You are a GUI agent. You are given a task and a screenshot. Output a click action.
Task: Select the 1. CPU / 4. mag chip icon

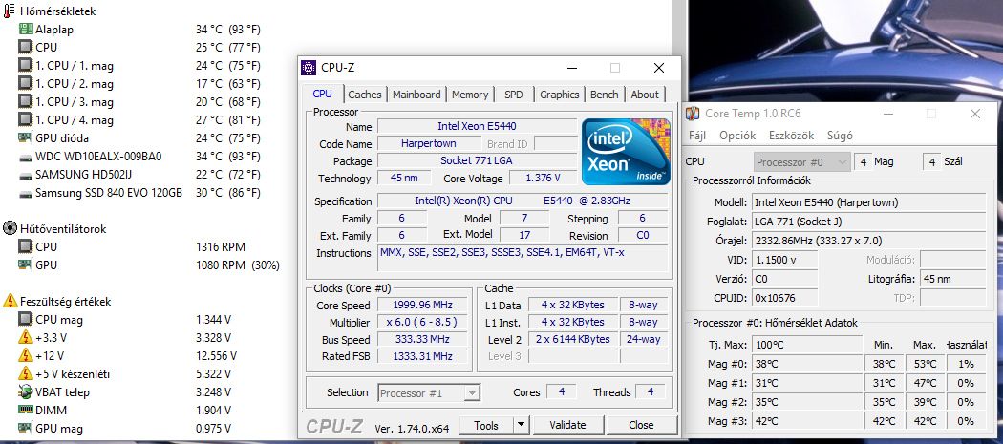point(26,119)
